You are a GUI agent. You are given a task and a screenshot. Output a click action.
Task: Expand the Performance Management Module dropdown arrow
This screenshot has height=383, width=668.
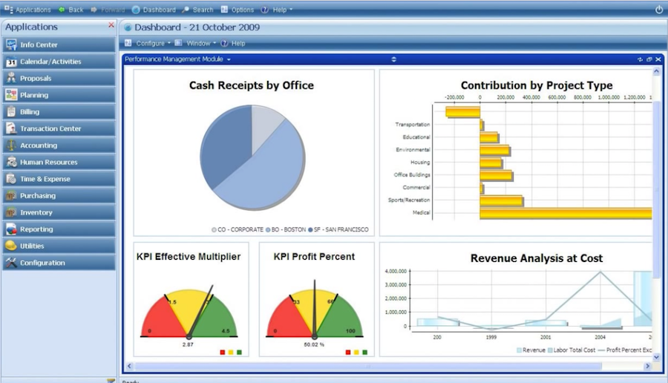[x=229, y=59]
